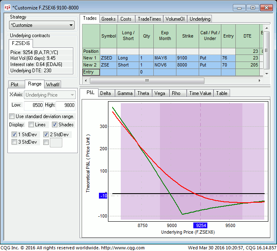The image size is (277, 251).
Task: Click the trades table scroll up arrow
Action: pos(267,28)
